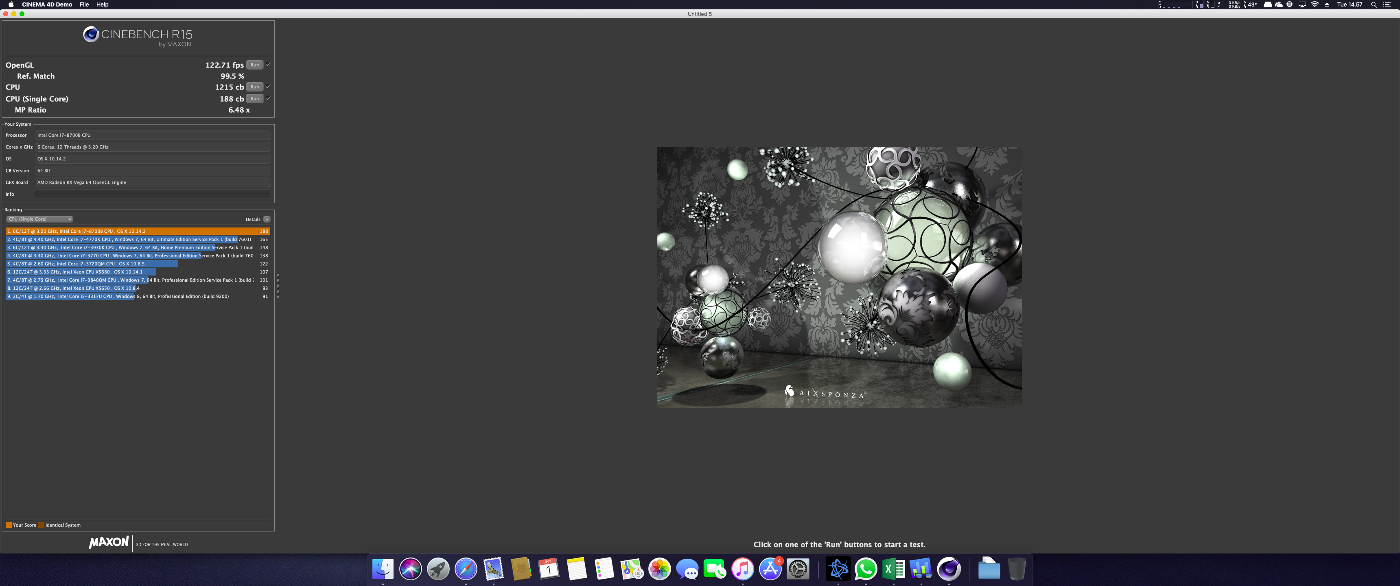The width and height of the screenshot is (1400, 586).
Task: Toggle the OpenGL test checkbox
Action: pyautogui.click(x=268, y=65)
